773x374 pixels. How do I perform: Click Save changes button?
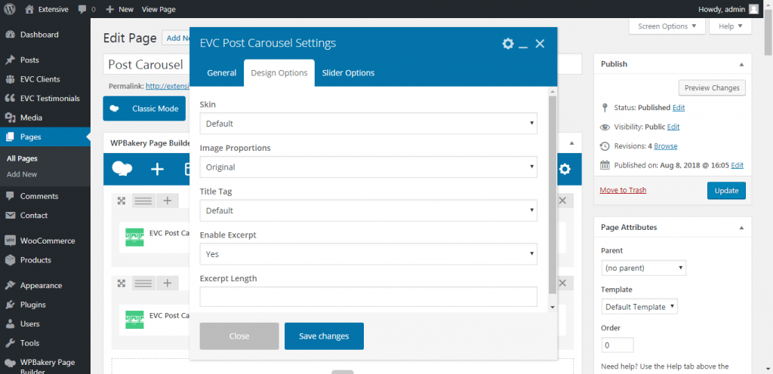324,336
